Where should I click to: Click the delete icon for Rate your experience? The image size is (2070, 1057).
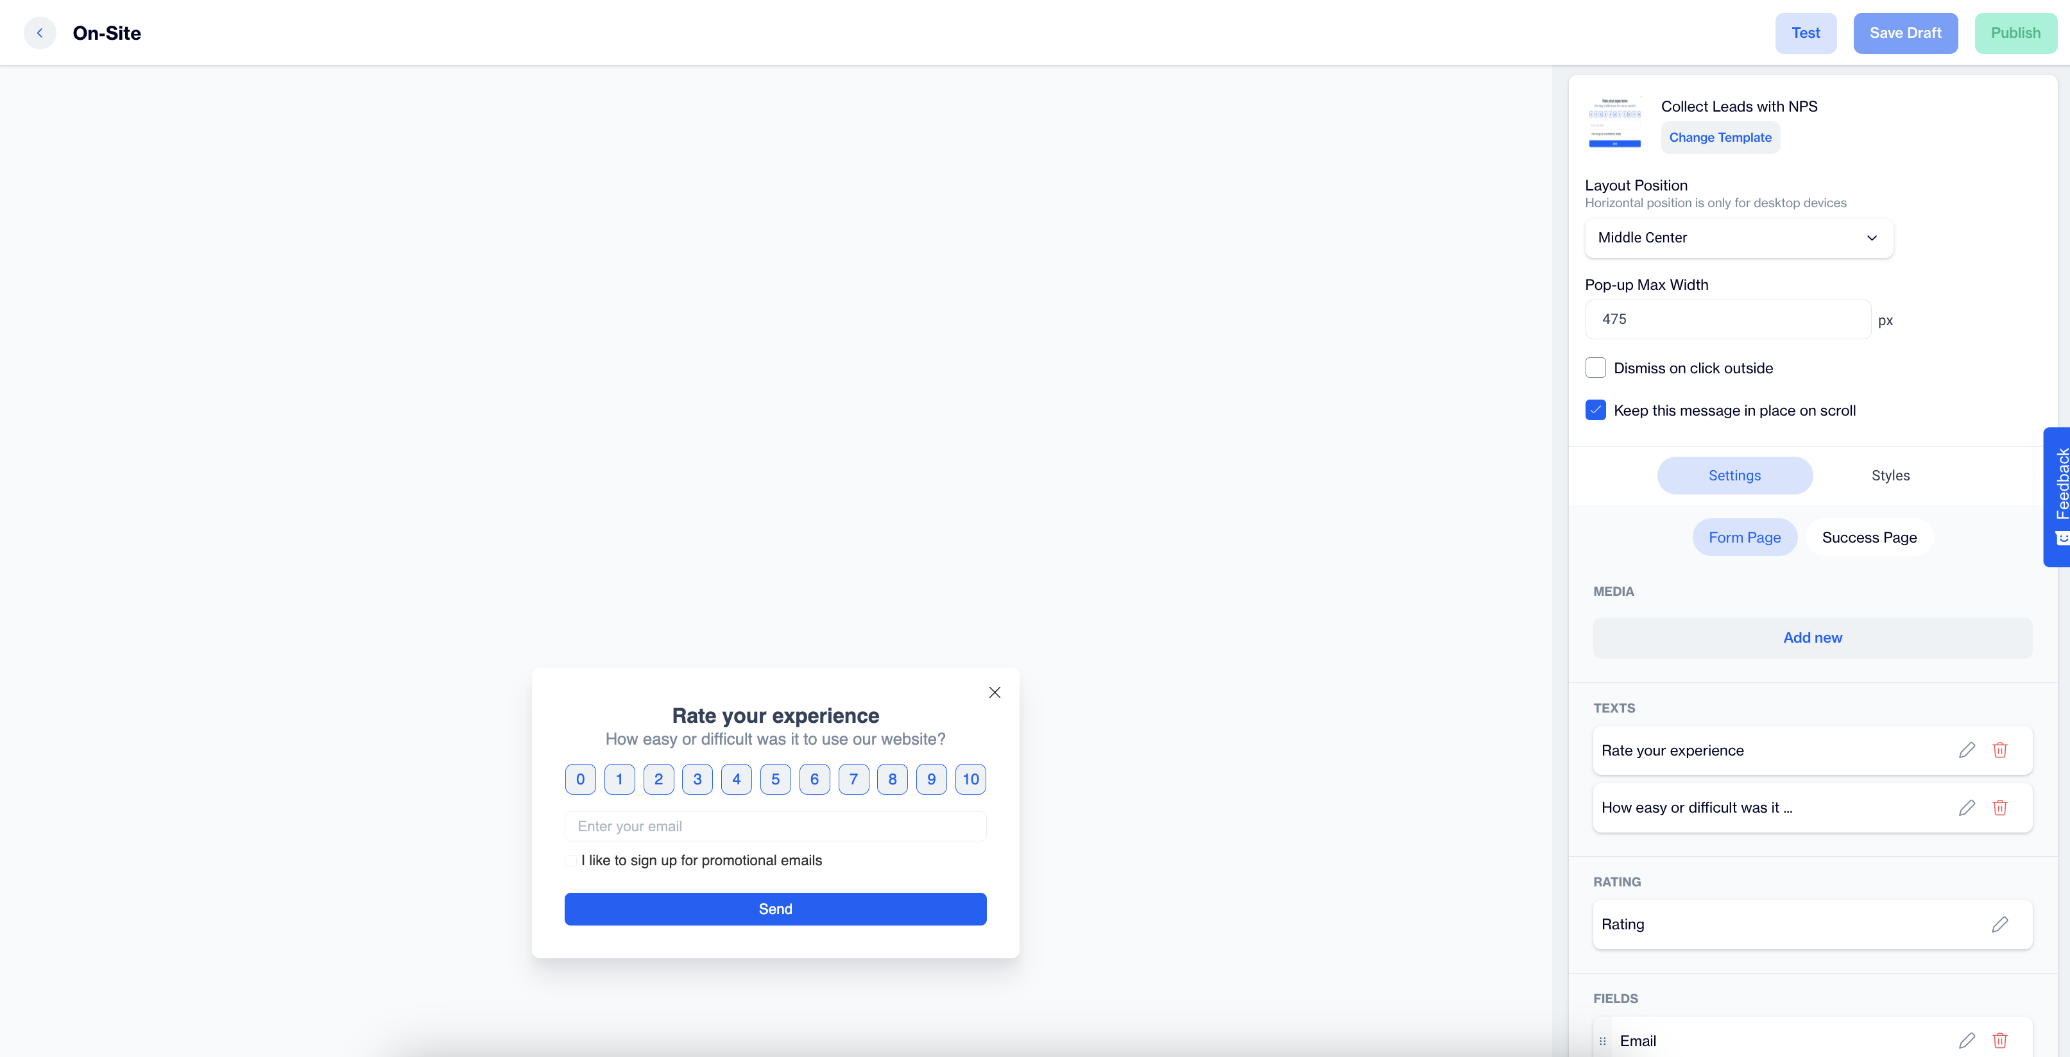click(x=2000, y=750)
